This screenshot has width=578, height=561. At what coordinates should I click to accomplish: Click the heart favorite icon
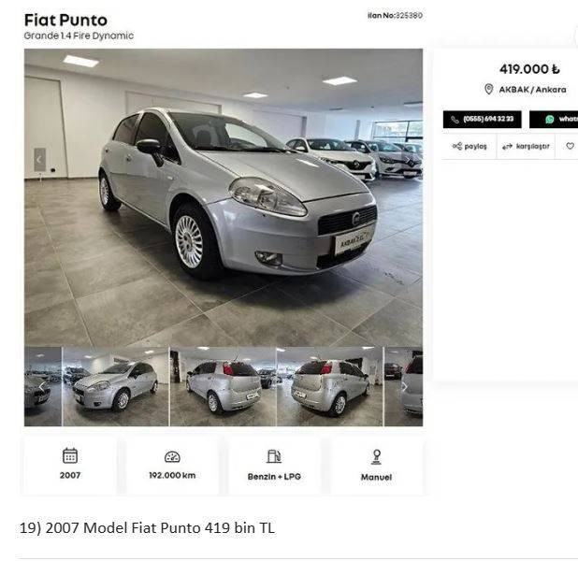[x=570, y=146]
